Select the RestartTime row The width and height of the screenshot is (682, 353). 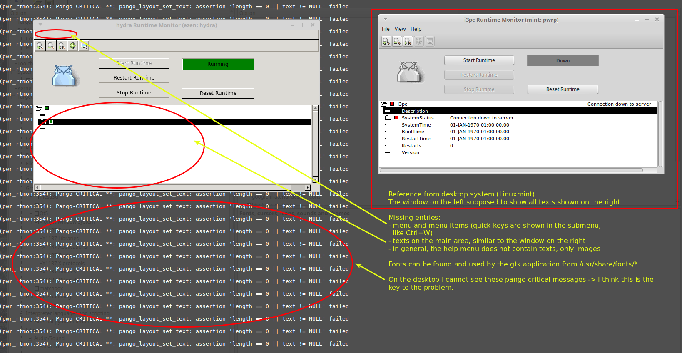(520, 139)
